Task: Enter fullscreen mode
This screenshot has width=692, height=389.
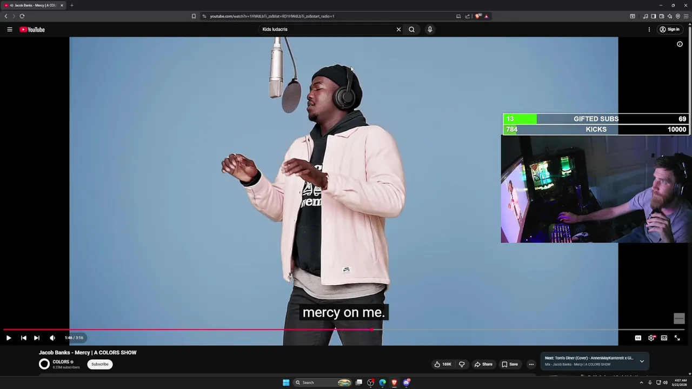Action: click(x=677, y=338)
